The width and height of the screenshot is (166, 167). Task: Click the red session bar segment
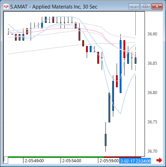(122, 157)
